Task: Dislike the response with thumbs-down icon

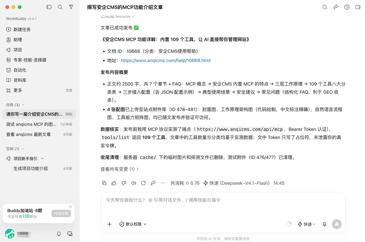Action: (124, 183)
